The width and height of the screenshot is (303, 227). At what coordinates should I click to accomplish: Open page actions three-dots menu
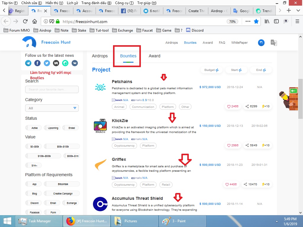[x=248, y=21]
